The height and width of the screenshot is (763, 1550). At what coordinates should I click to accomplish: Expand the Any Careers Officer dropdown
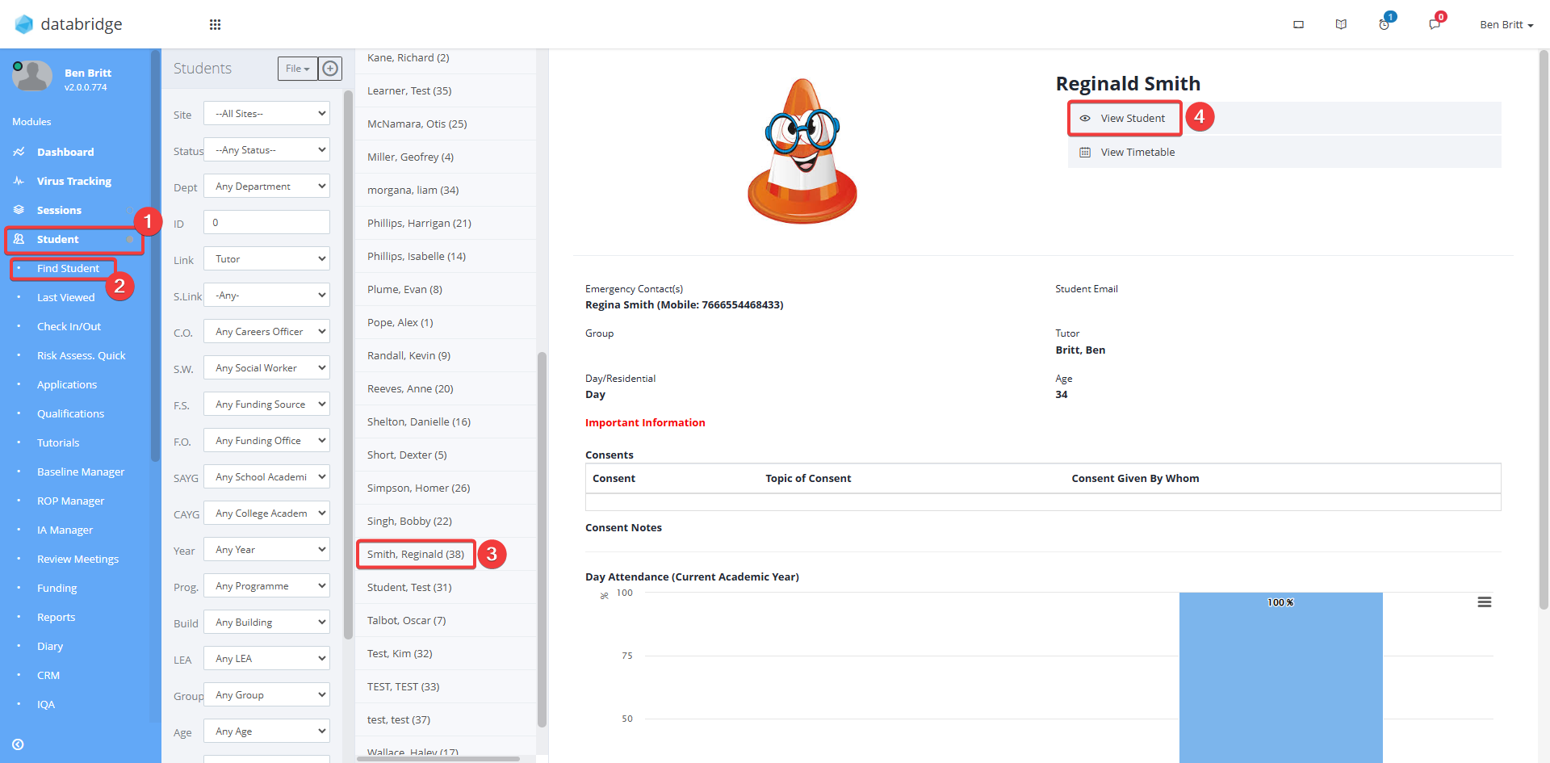266,332
